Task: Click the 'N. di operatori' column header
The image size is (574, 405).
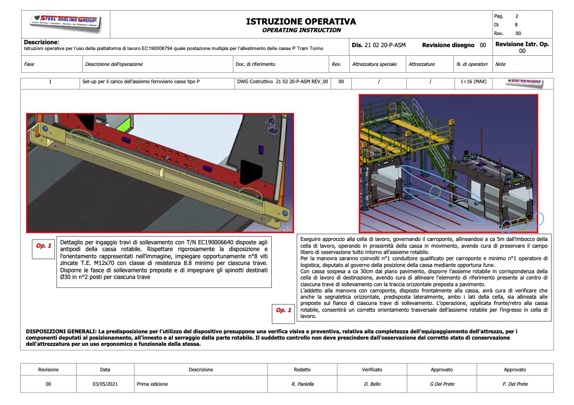Action: (472, 64)
